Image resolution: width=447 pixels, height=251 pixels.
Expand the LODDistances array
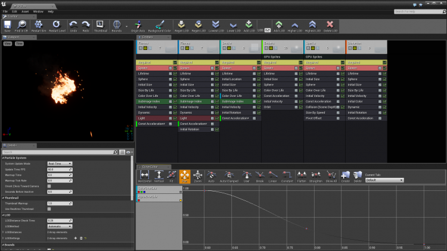pos(3,232)
